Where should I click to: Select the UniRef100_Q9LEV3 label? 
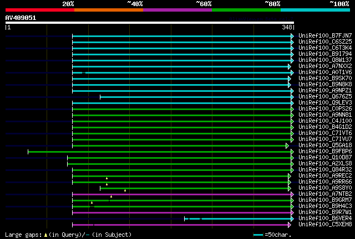coord(325,103)
